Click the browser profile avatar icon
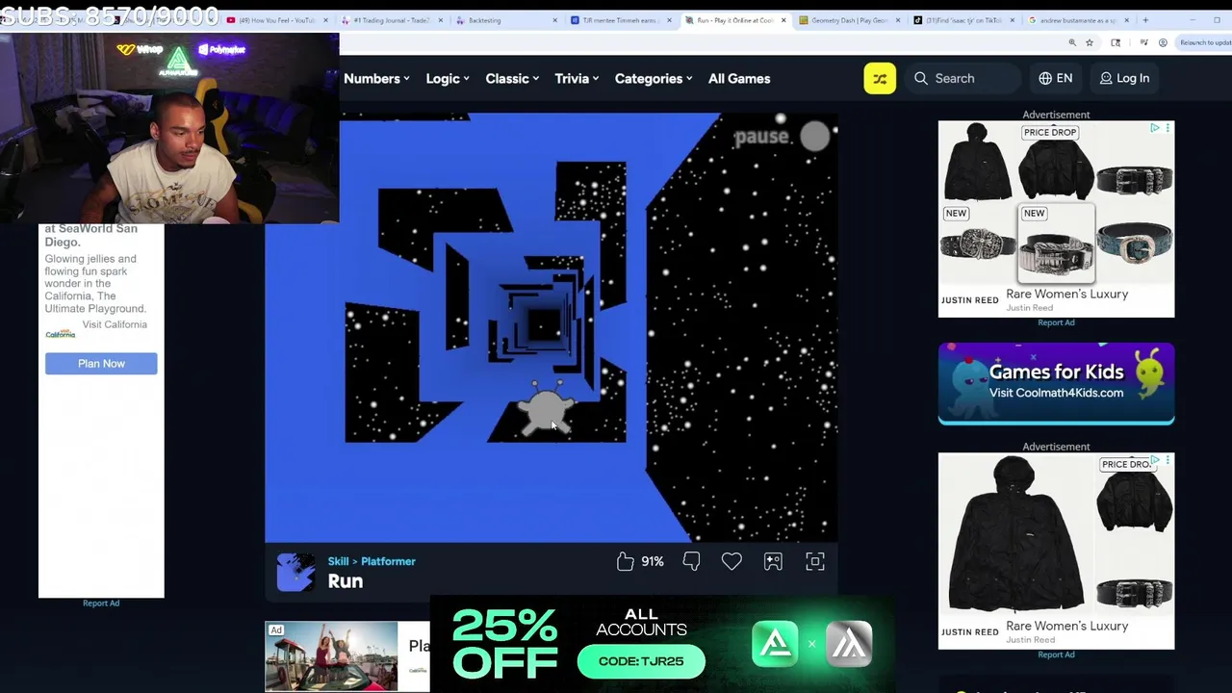 pos(1163,42)
